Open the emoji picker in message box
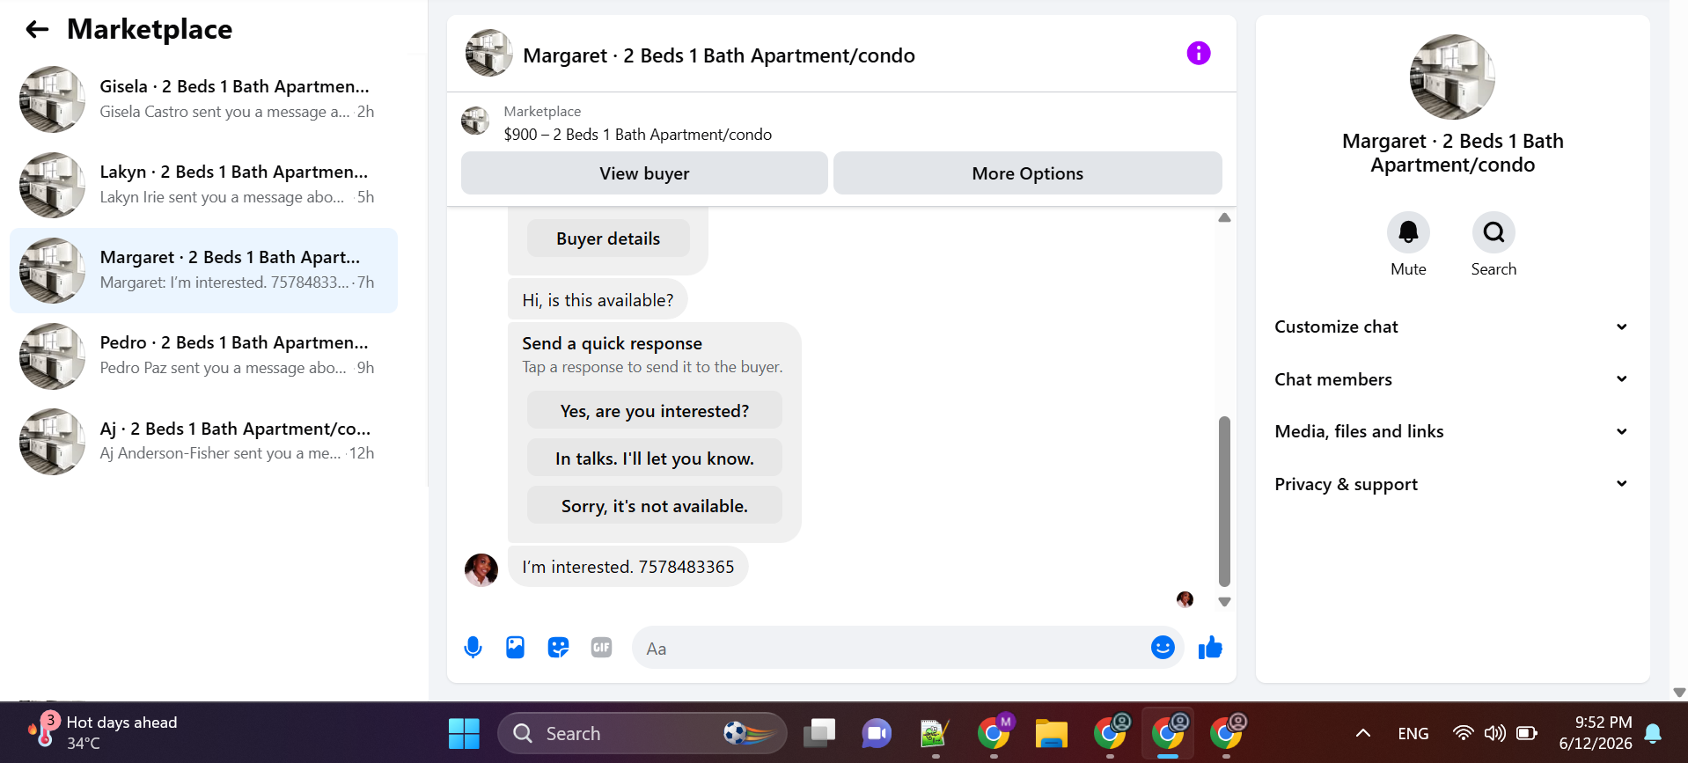 [1163, 648]
